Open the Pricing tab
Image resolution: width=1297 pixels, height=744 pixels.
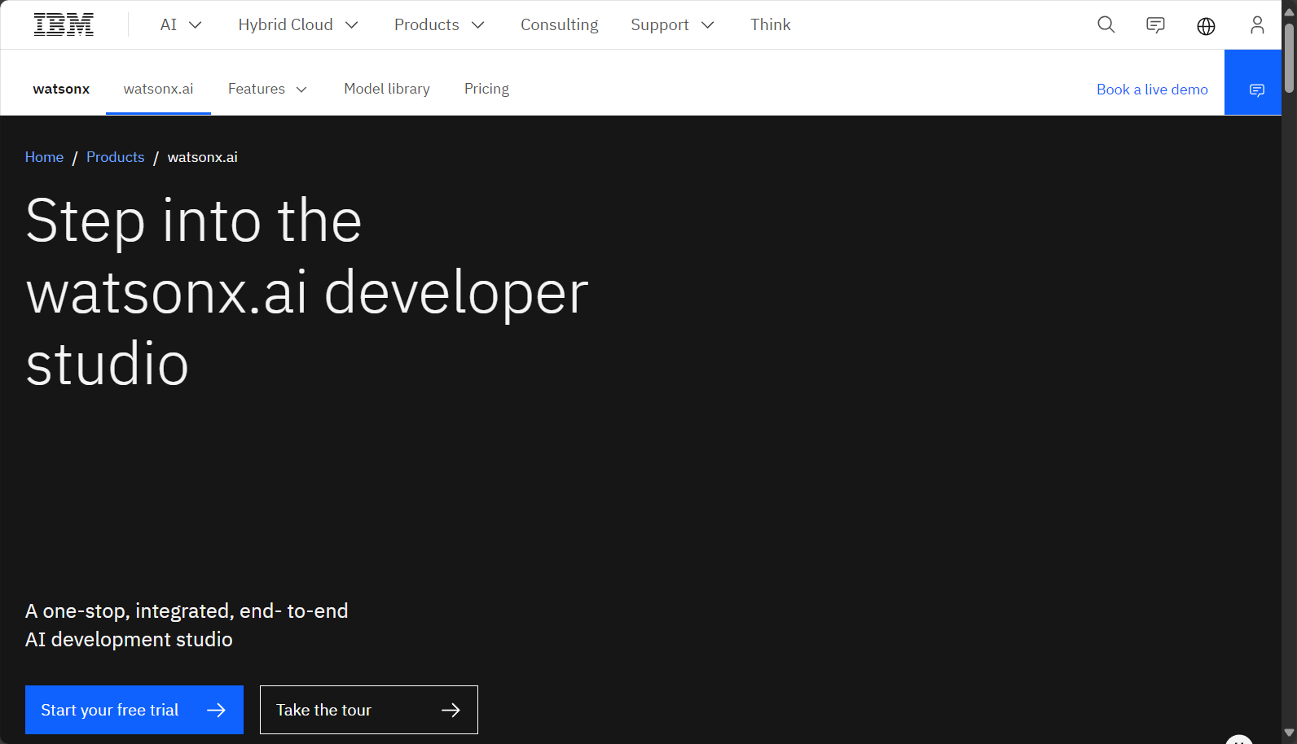486,89
